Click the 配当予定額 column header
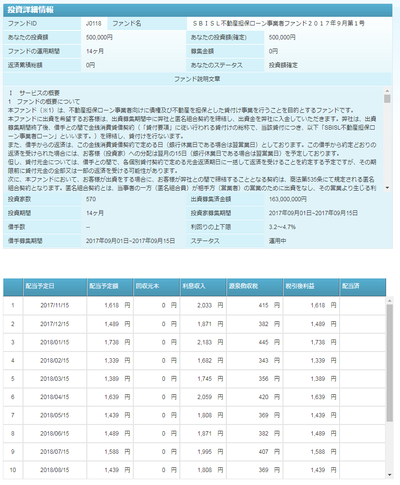The image size is (400, 485). pos(109,287)
